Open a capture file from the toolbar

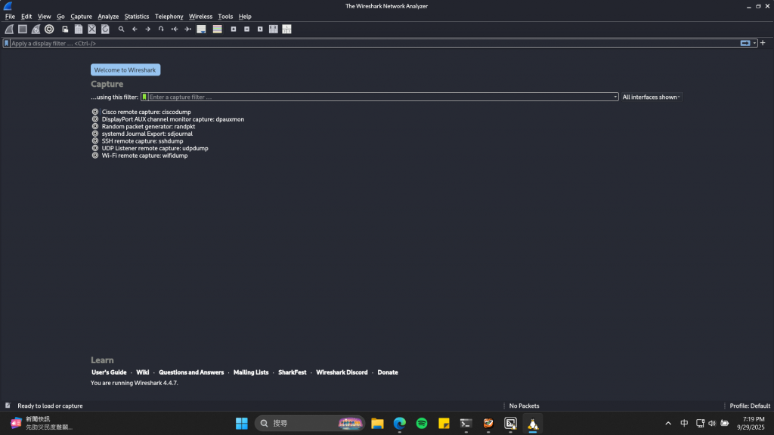(x=65, y=29)
